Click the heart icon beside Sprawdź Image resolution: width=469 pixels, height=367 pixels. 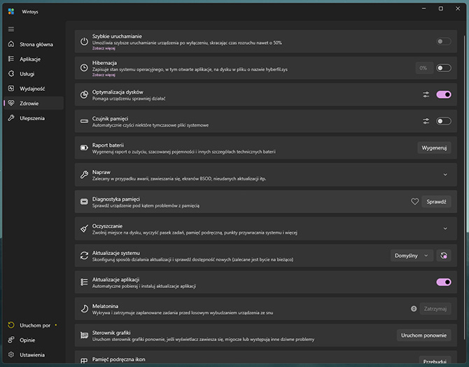coord(414,202)
